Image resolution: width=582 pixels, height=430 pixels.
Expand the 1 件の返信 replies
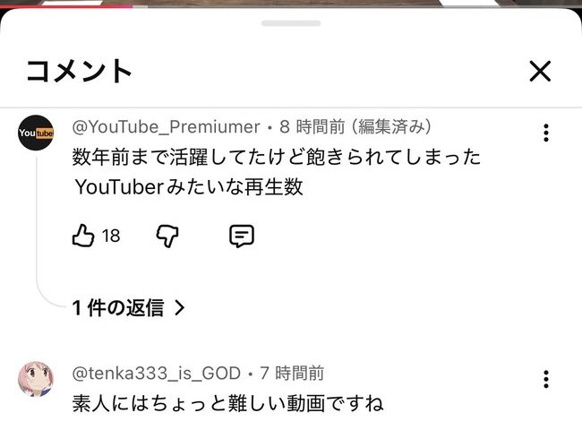pyautogui.click(x=128, y=308)
